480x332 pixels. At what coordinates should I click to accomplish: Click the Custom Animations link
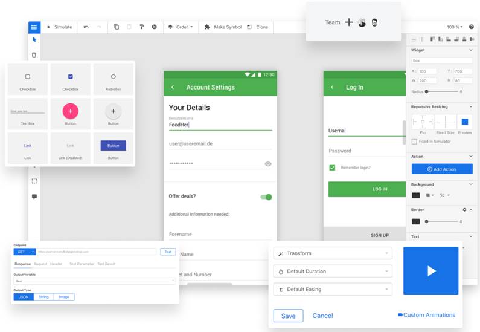426,315
